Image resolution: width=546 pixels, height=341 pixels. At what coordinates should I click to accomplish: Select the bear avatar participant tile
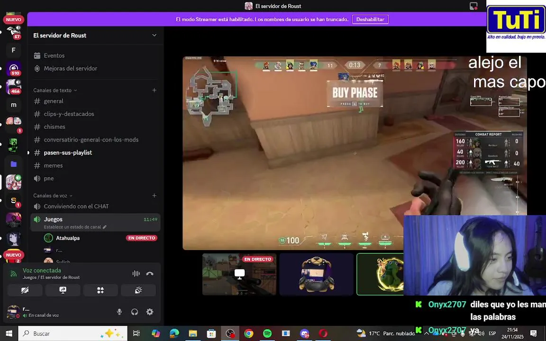(x=317, y=274)
